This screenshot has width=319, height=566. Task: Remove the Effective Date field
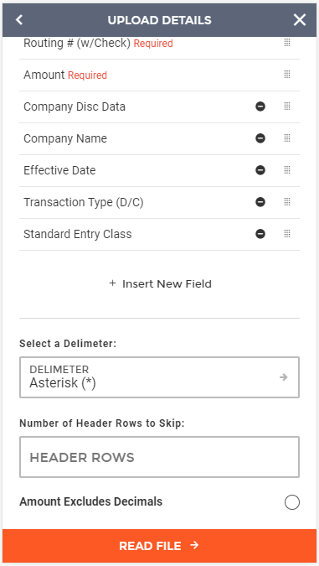tap(260, 170)
